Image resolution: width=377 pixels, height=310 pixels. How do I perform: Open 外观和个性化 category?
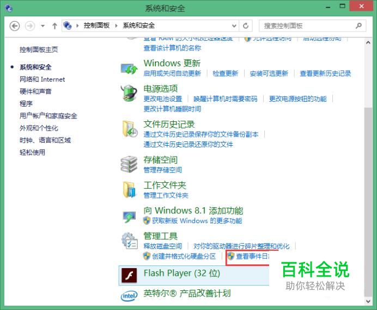click(x=39, y=128)
